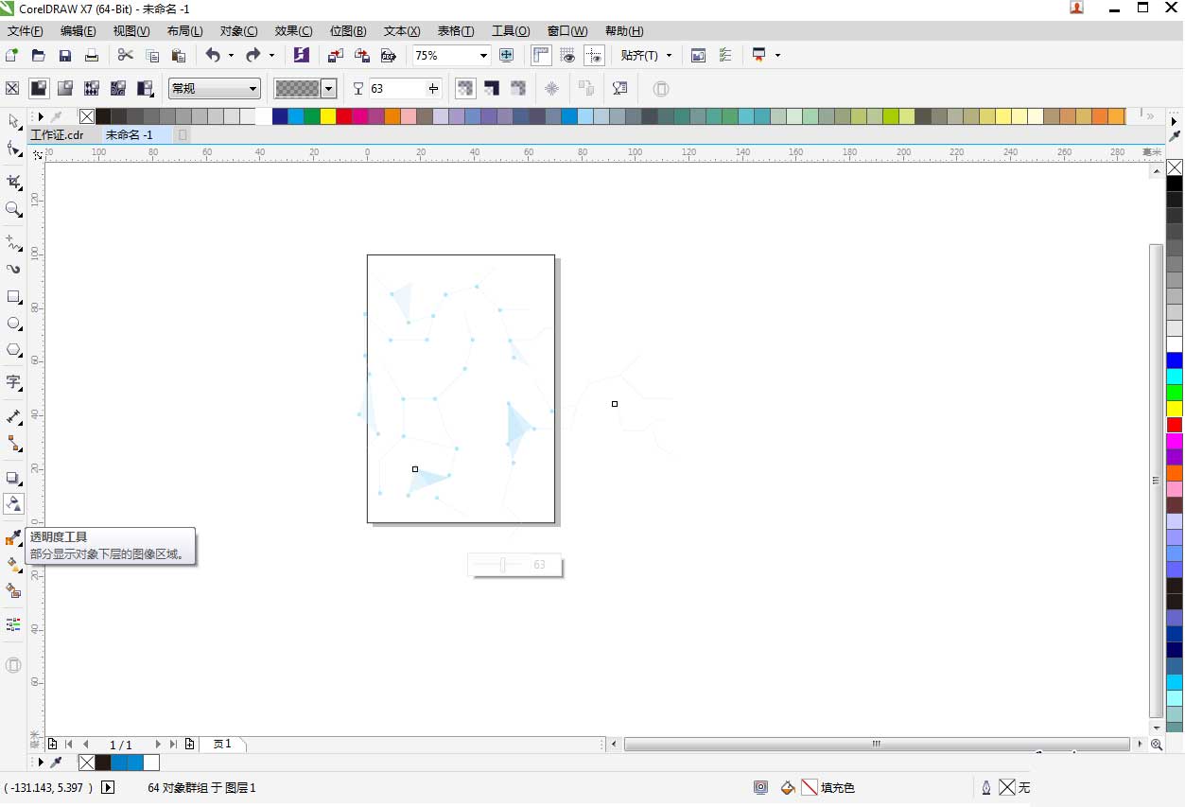Paste from clipboard icon
The height and width of the screenshot is (807, 1185).
coord(178,55)
